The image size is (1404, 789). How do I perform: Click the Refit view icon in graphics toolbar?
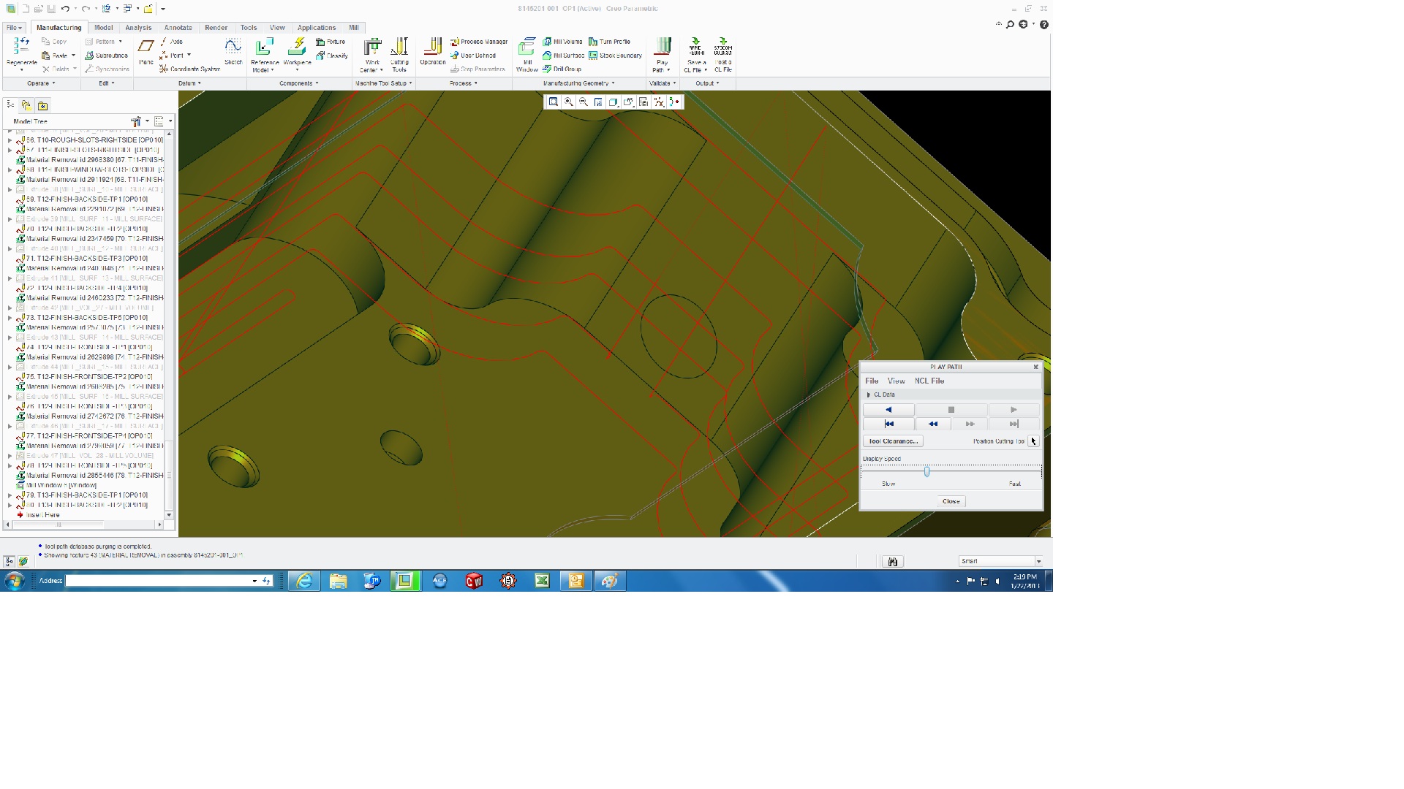pyautogui.click(x=554, y=102)
